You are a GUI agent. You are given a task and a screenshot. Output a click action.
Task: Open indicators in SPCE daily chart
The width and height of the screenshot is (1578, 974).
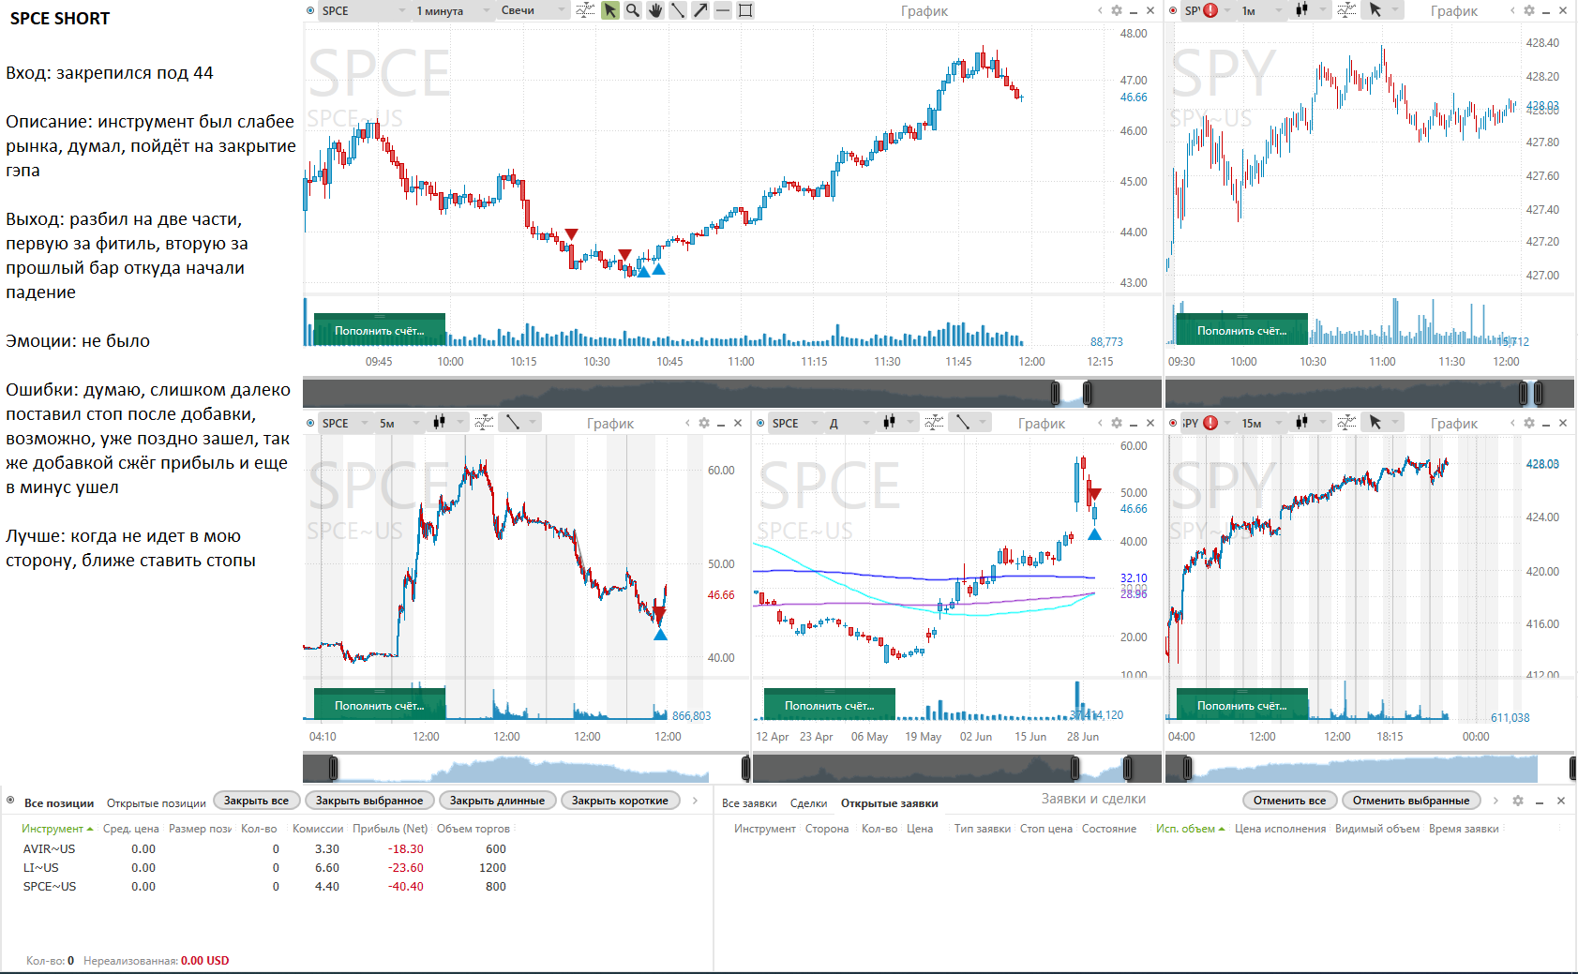point(934,423)
